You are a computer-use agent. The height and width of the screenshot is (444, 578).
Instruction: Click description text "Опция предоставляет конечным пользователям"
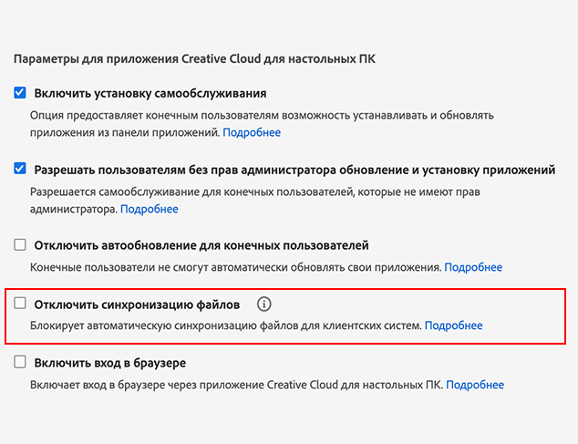pyautogui.click(x=261, y=117)
